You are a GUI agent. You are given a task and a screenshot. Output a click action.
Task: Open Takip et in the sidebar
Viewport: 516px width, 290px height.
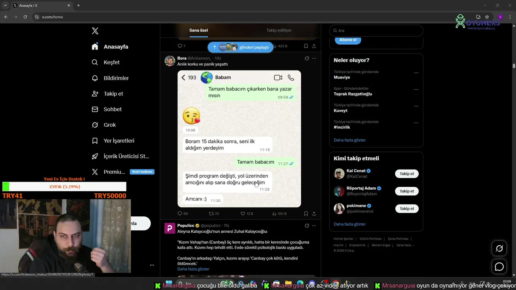[x=107, y=94]
